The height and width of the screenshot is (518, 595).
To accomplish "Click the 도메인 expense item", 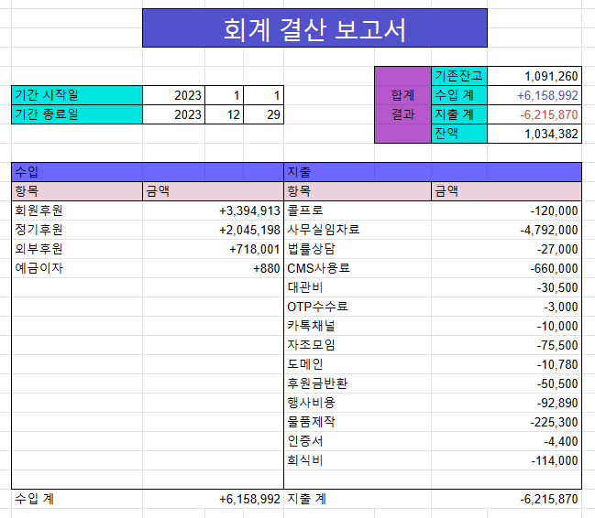I will click(358, 364).
